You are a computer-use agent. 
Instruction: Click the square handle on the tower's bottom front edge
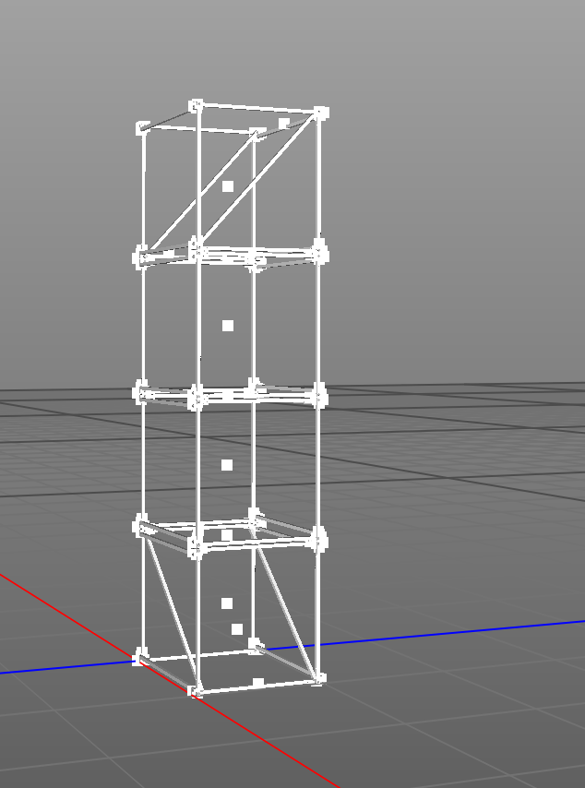258,683
